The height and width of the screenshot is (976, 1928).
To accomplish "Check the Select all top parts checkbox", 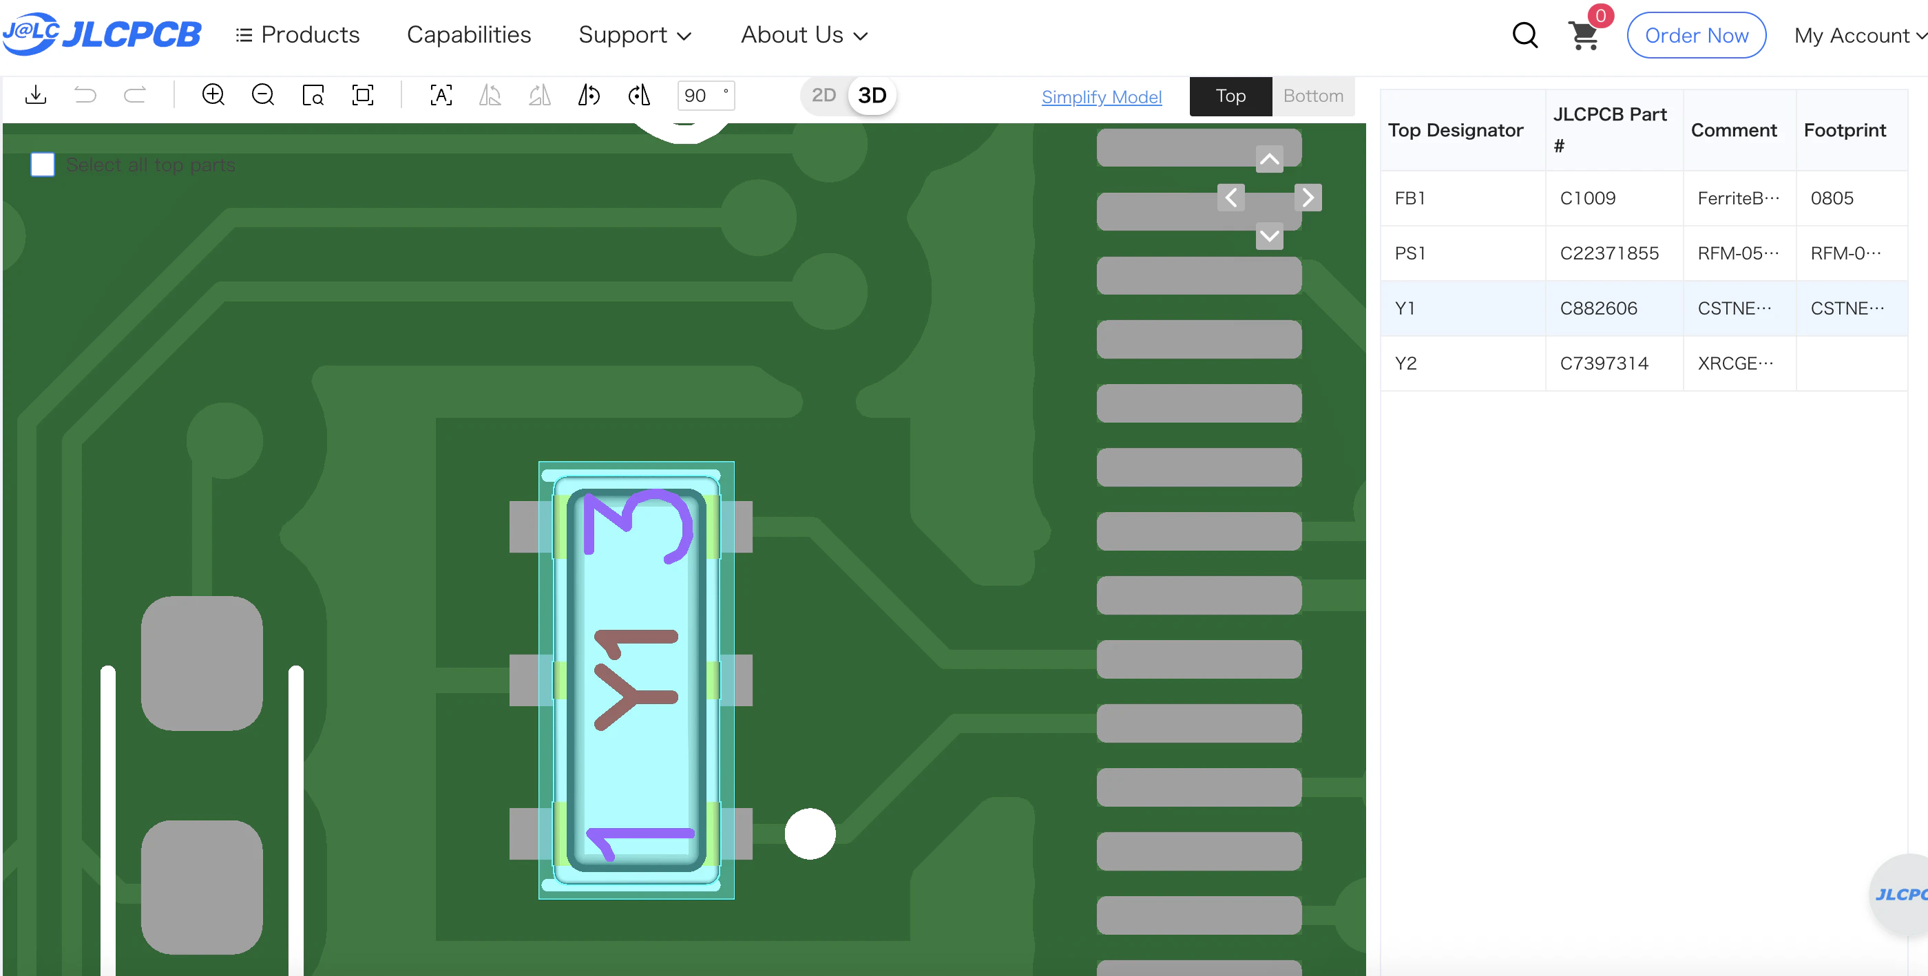I will point(43,165).
